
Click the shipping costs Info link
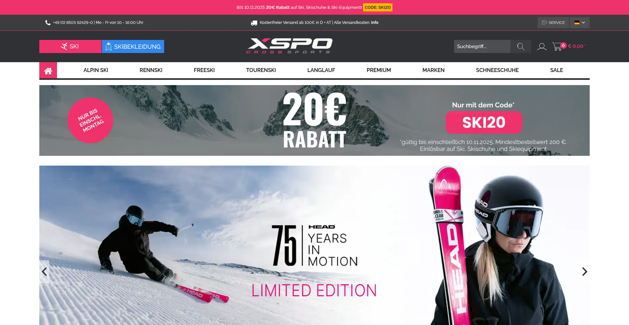tap(375, 23)
